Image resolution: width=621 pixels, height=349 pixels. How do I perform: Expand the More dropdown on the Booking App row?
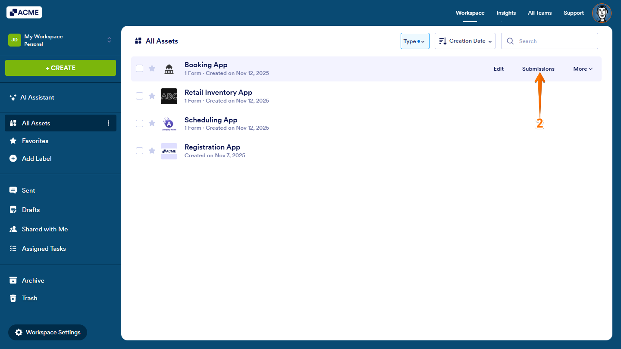[582, 69]
